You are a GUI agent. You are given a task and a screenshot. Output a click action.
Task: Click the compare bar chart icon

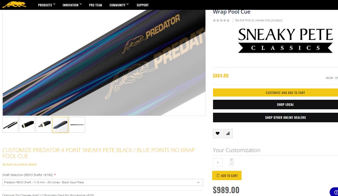[228, 133]
